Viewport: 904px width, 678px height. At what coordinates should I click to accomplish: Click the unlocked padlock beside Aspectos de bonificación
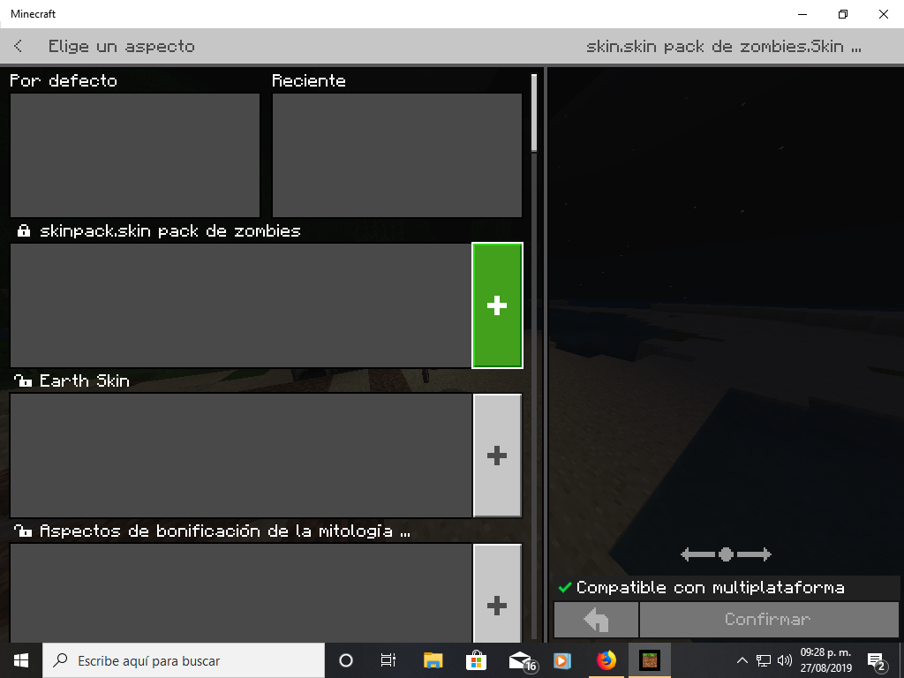22,531
